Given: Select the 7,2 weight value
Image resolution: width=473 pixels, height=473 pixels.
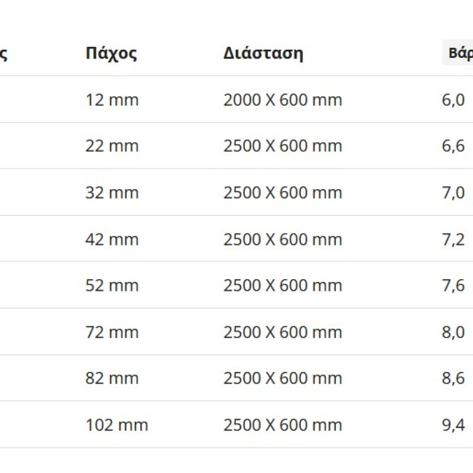Looking at the screenshot, I should (x=453, y=239).
